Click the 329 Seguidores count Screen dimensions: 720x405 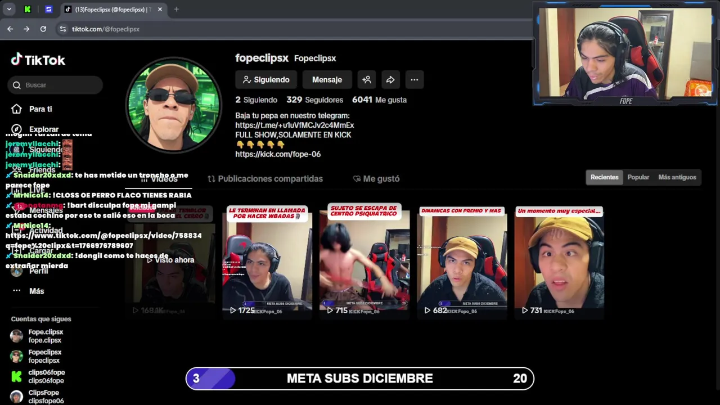(314, 100)
